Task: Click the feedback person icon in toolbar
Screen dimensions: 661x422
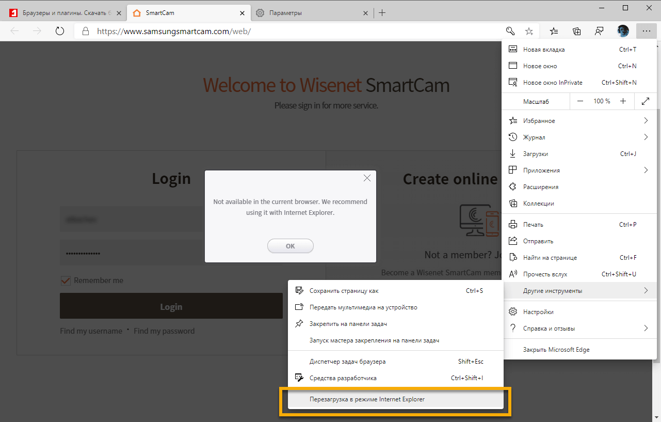Action: pyautogui.click(x=599, y=31)
